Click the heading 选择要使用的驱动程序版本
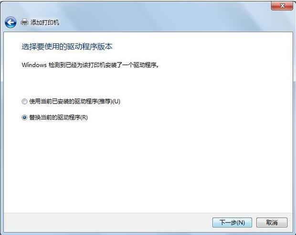 [x=67, y=47]
